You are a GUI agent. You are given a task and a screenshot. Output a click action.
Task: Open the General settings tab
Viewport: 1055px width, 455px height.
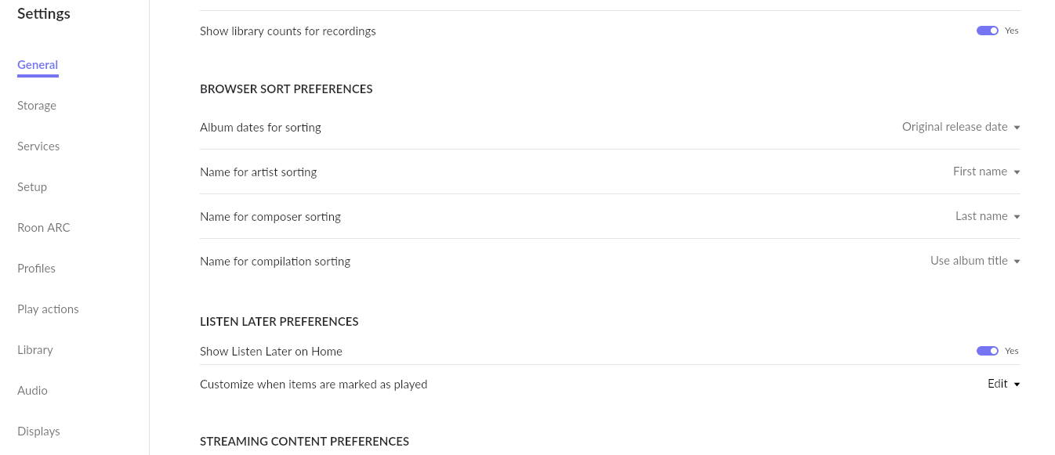pos(38,65)
